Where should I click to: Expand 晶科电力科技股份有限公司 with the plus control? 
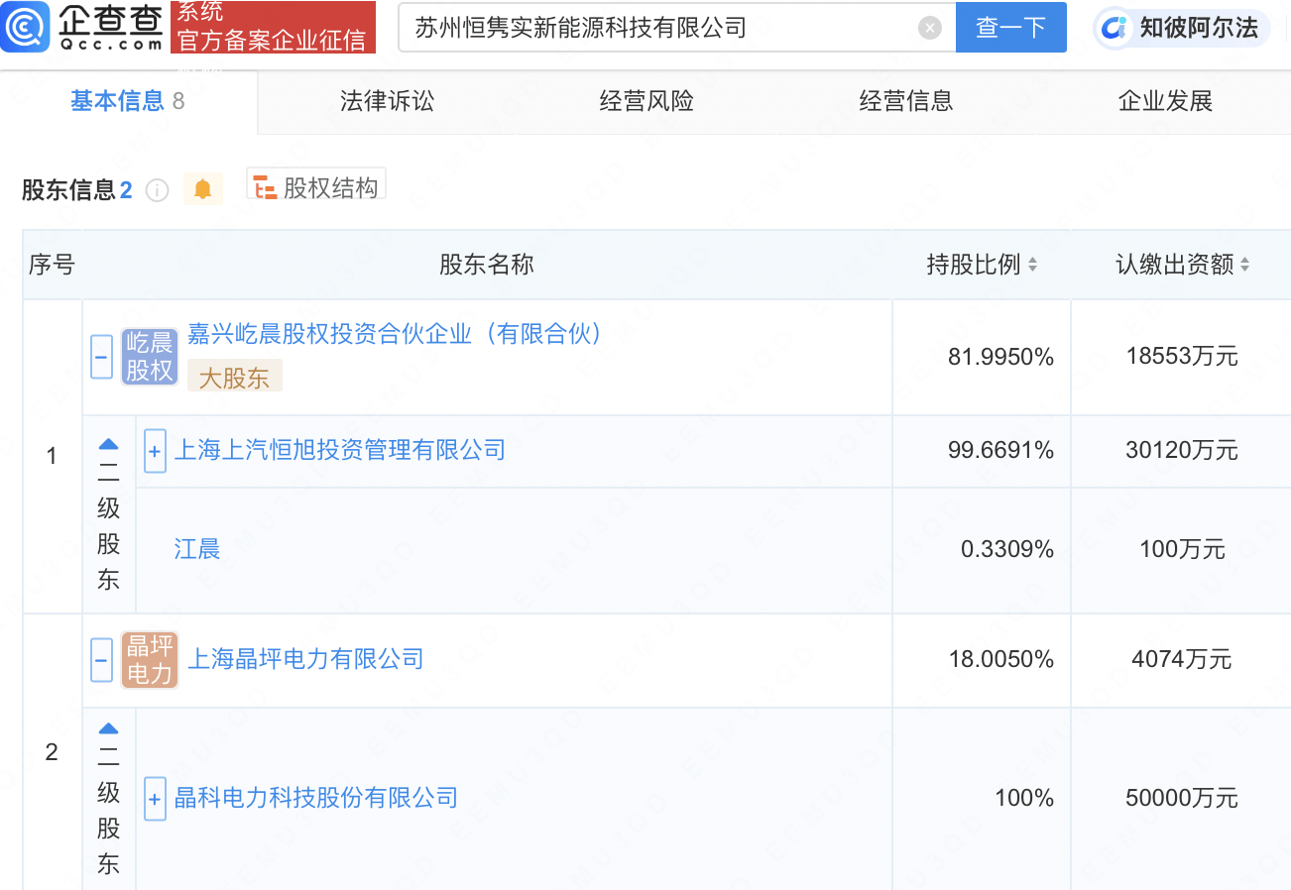155,799
